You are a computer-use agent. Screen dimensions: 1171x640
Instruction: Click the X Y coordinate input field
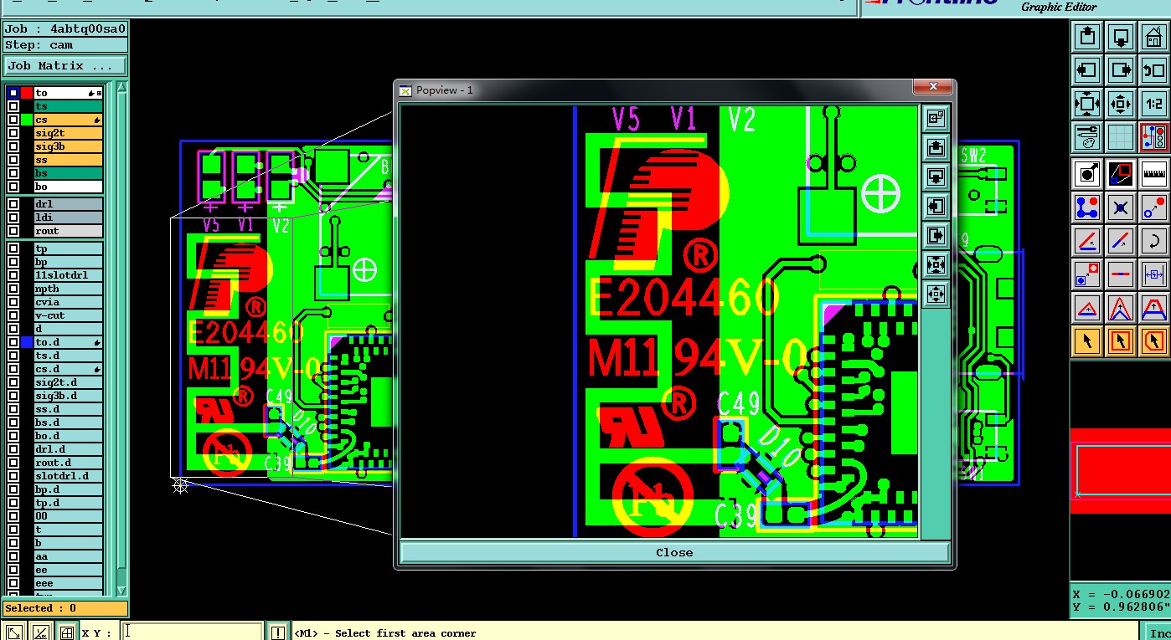(x=193, y=632)
